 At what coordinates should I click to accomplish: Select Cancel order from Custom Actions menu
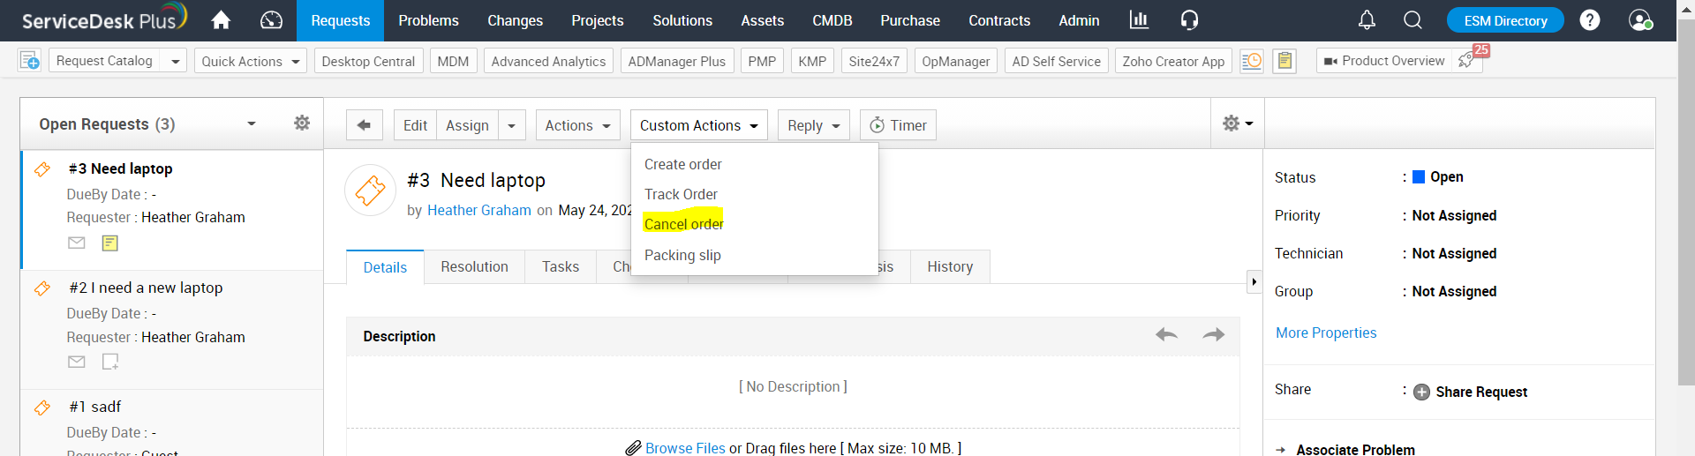(x=683, y=224)
